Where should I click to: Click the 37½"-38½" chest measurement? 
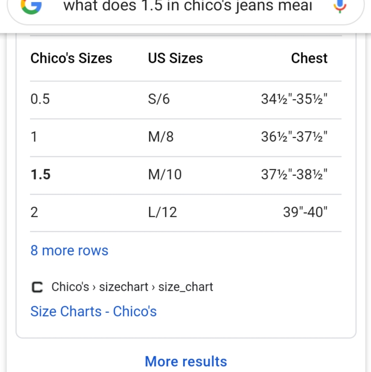click(x=294, y=174)
